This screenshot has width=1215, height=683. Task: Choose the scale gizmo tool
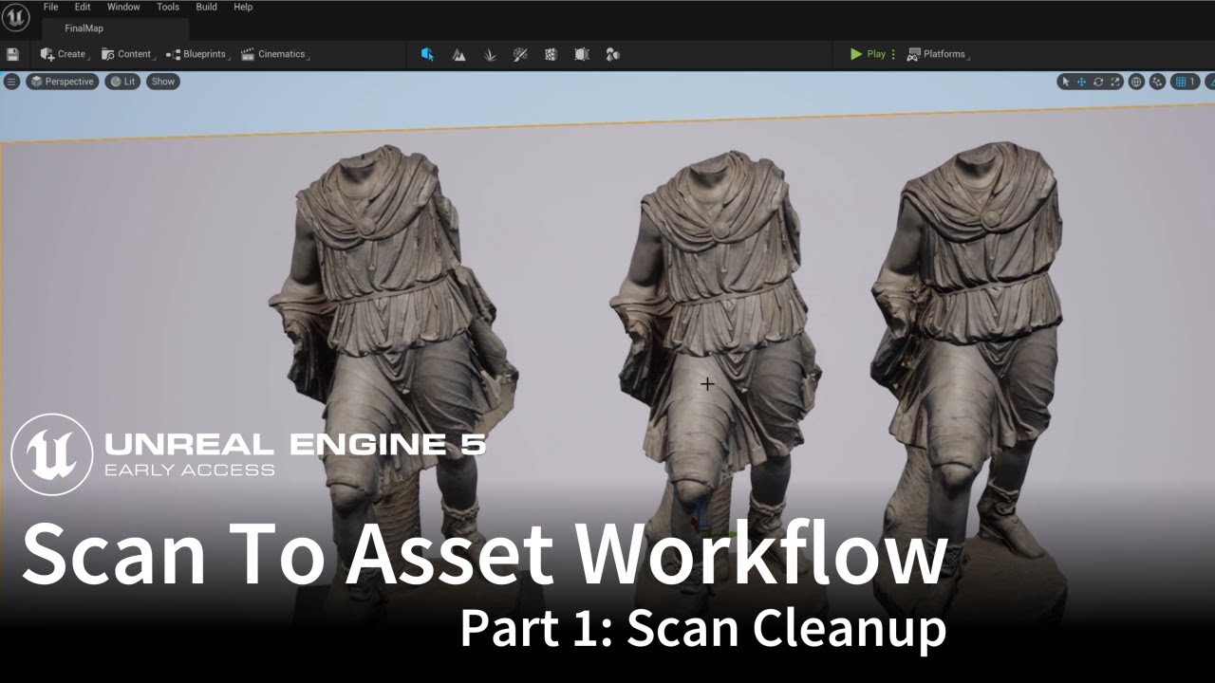(x=1115, y=82)
